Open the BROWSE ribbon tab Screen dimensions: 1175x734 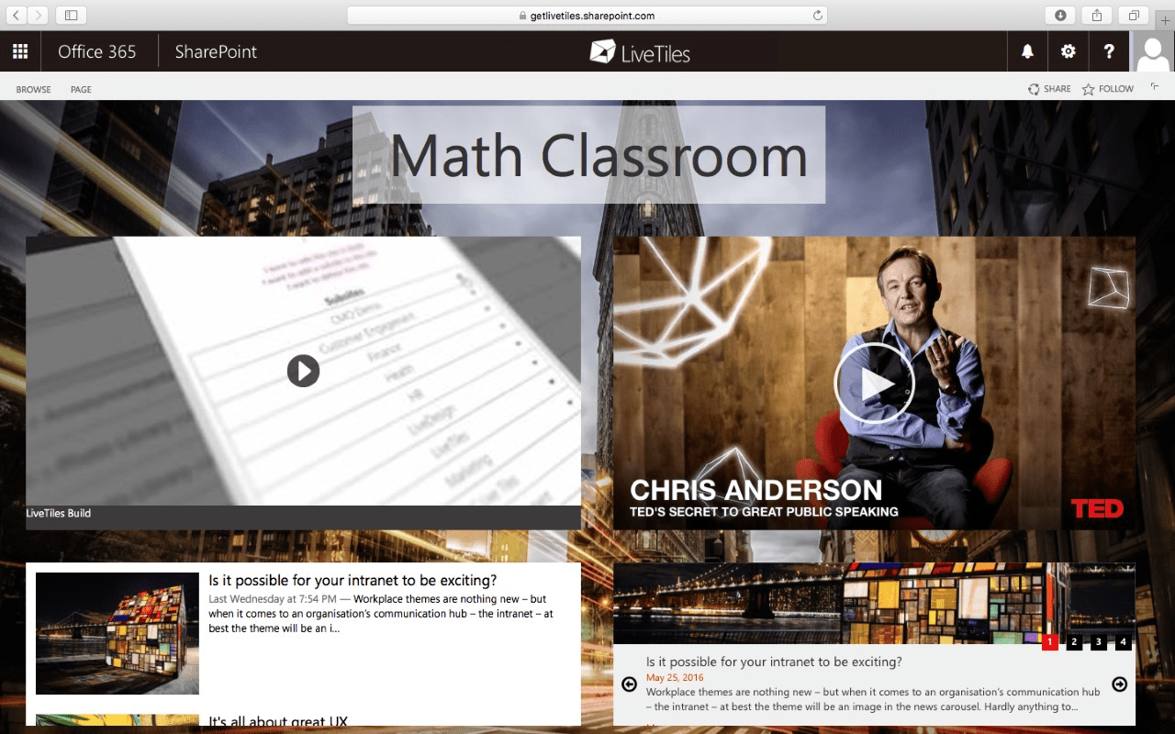(34, 90)
